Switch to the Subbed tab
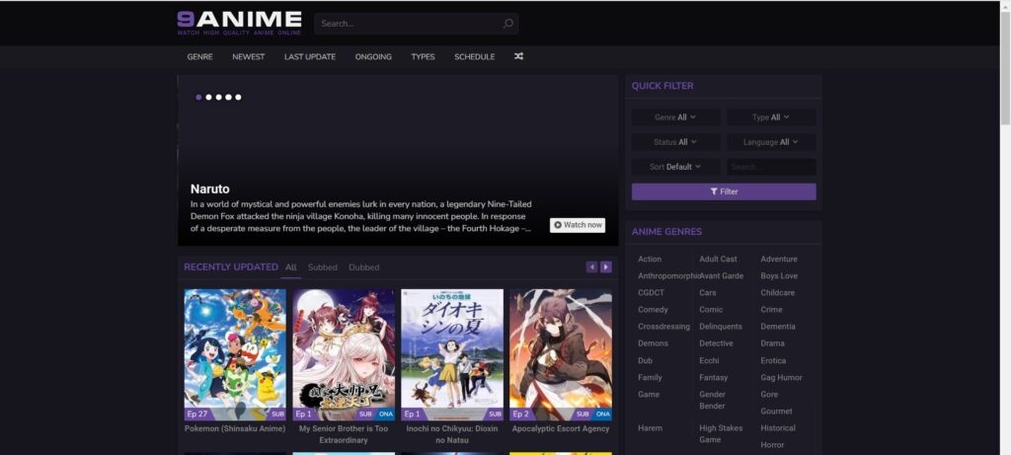Screen dimensions: 1011x455 [x=323, y=266]
